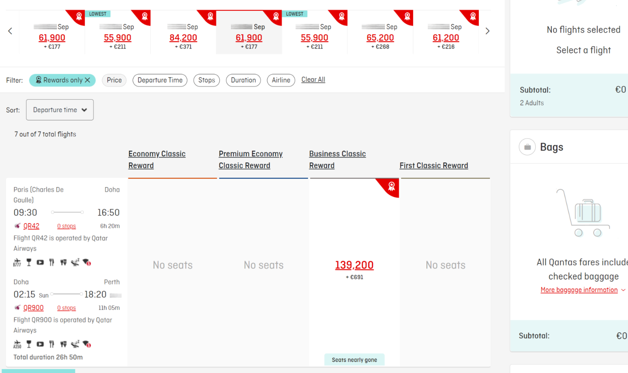Clear all filters via Clear All link
The image size is (628, 373).
313,80
